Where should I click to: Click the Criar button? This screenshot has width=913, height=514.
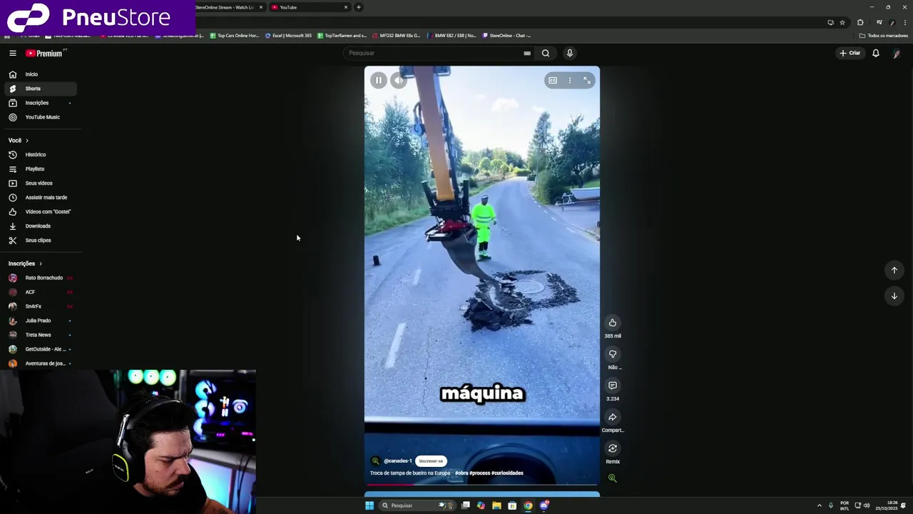click(850, 53)
